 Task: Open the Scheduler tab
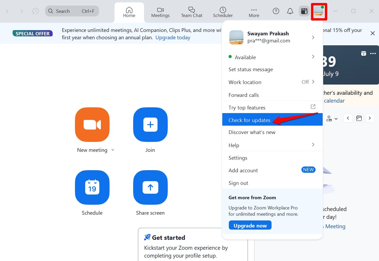[x=223, y=12]
